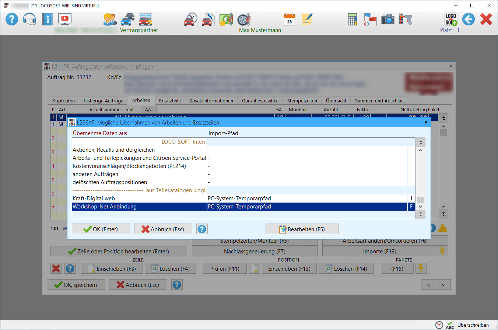
Task: Click the wheel and tire icon
Action: tap(243, 19)
